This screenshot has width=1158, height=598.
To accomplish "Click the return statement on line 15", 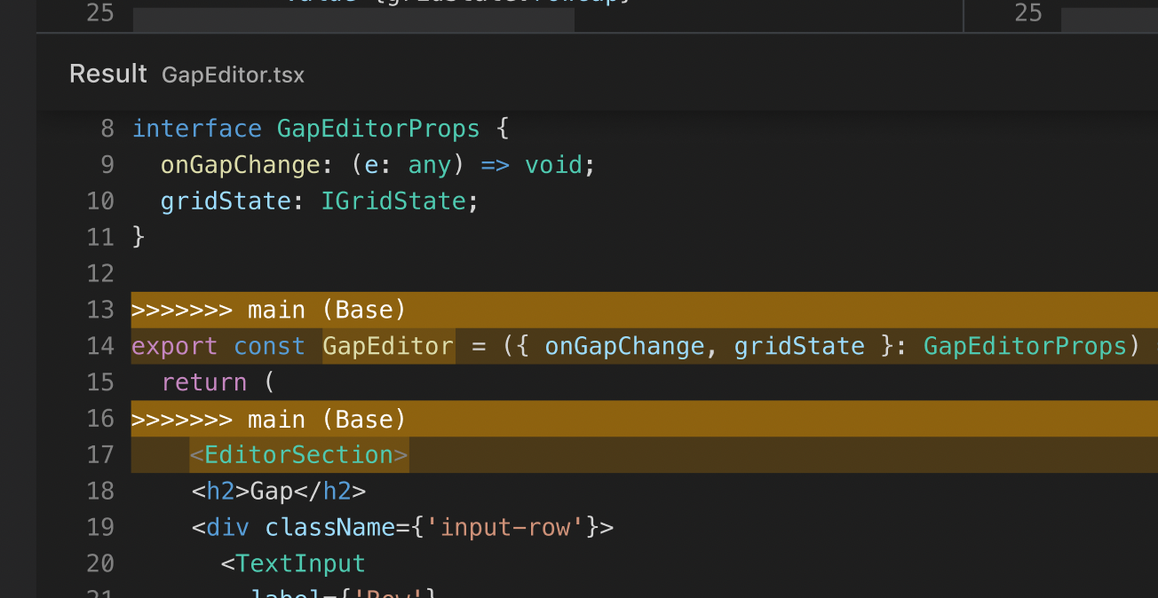I will click(204, 382).
